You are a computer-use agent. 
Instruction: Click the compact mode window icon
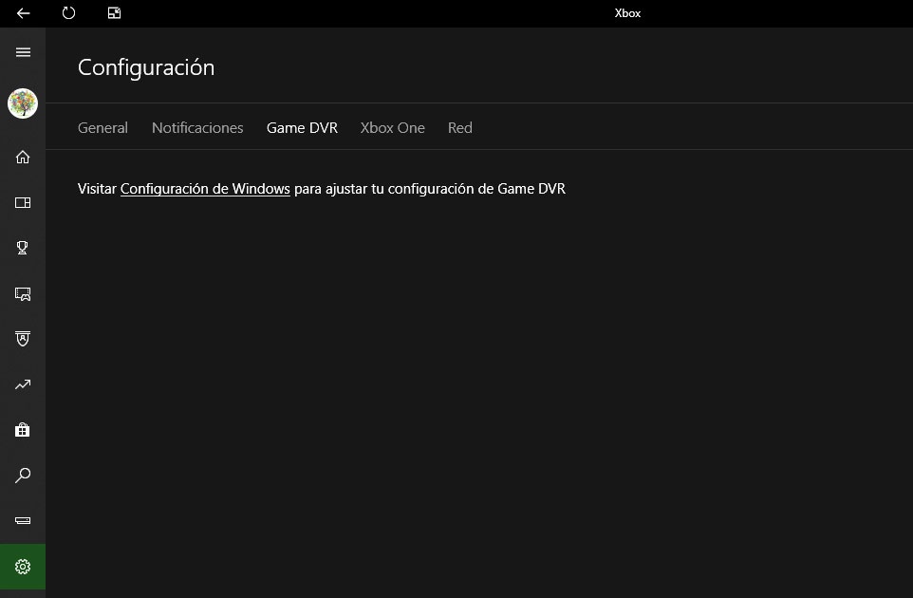114,12
